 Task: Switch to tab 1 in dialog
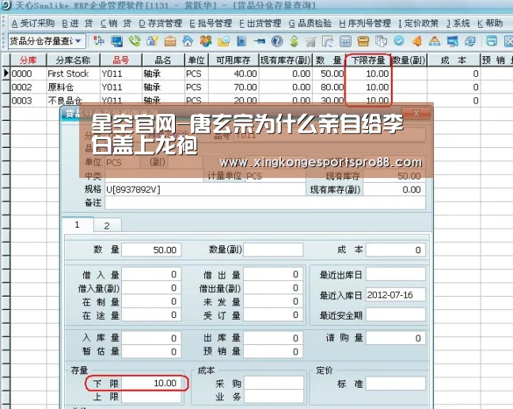click(x=78, y=225)
